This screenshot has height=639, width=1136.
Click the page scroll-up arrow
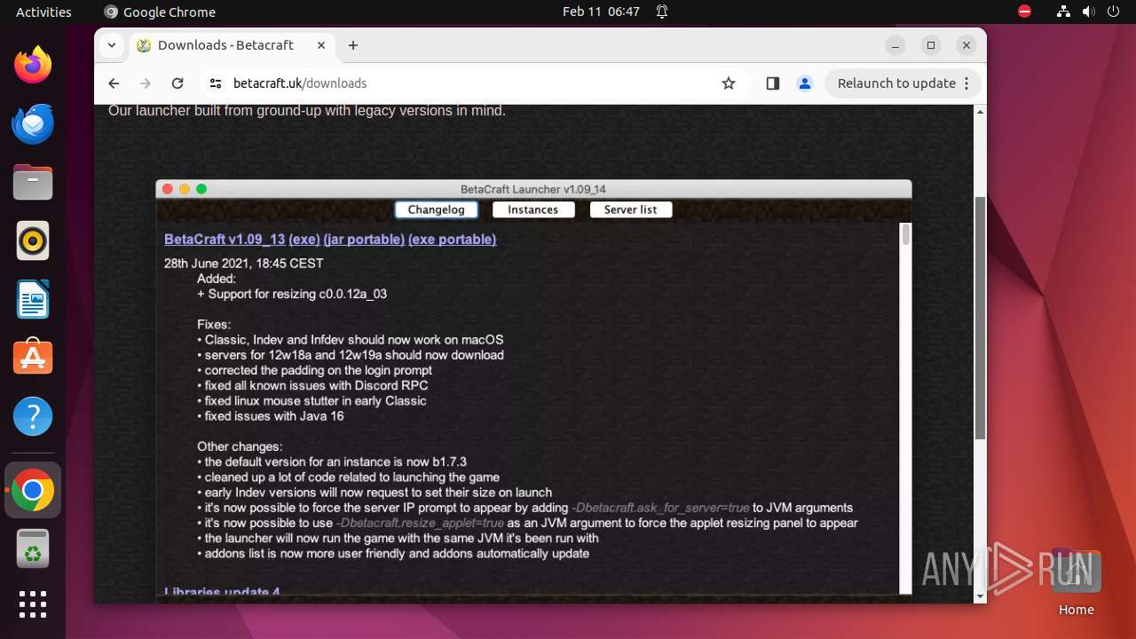(980, 112)
